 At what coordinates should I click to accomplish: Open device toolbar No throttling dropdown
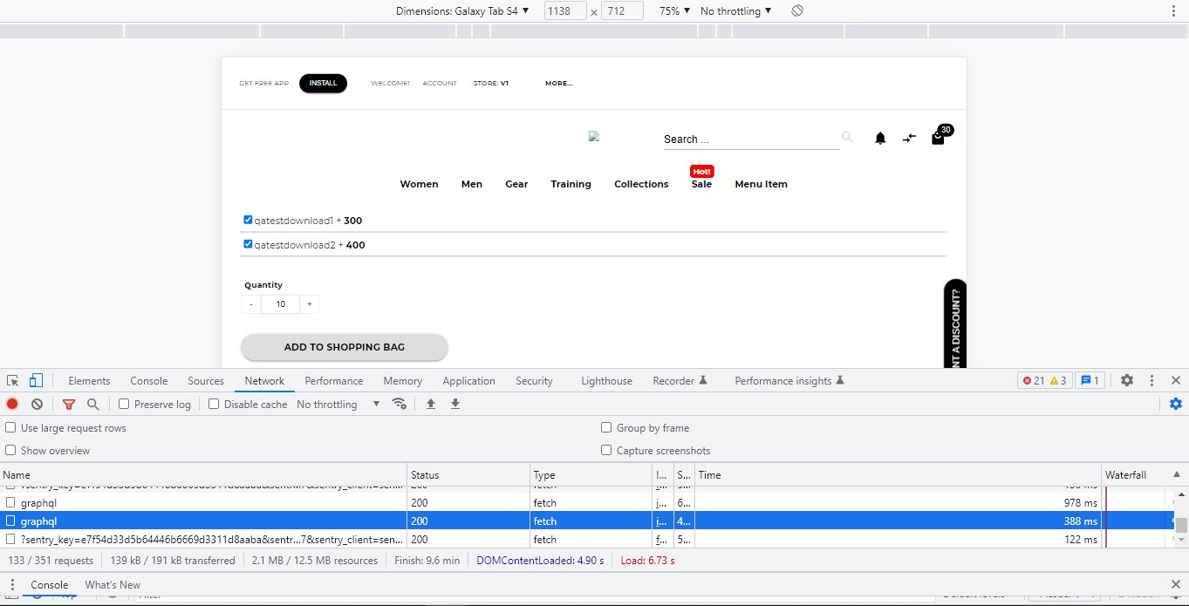pyautogui.click(x=735, y=11)
